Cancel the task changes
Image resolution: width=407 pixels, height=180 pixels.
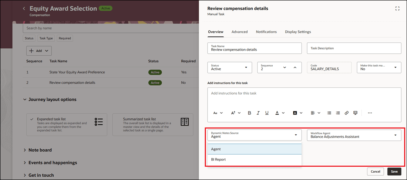click(375, 172)
